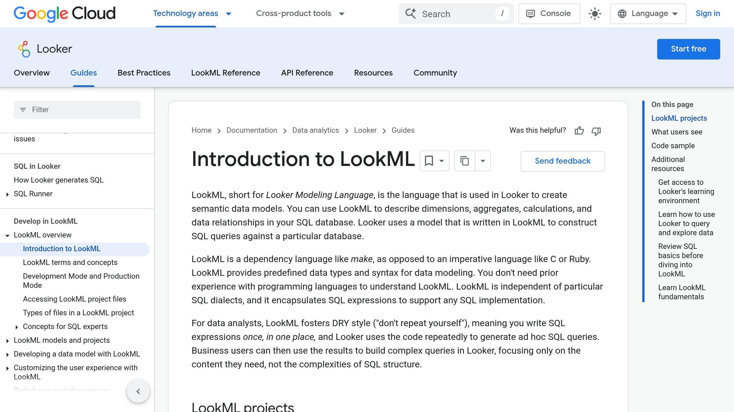Open the bookmark dropdown arrow
The height and width of the screenshot is (412, 734).
[x=442, y=161]
